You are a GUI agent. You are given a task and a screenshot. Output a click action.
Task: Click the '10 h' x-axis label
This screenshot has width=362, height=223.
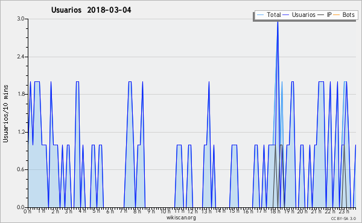165,212
